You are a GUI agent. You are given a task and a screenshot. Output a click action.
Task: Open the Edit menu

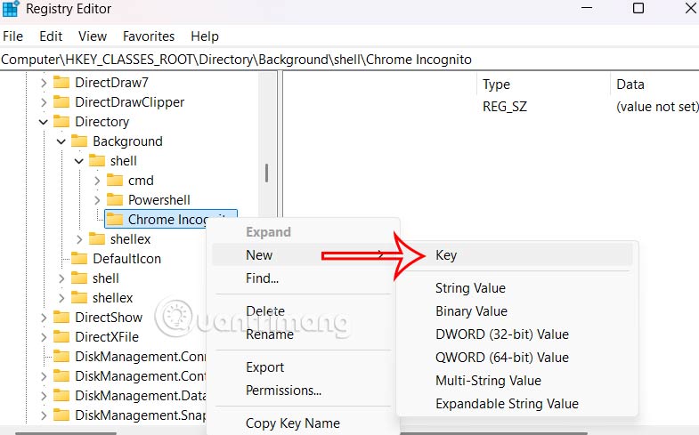click(x=51, y=36)
